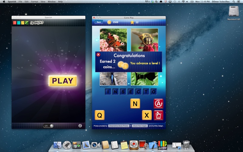Screen dimensions: 243x152
Task: Click the gold coin icon beside 2568
Action: pyautogui.click(x=109, y=22)
